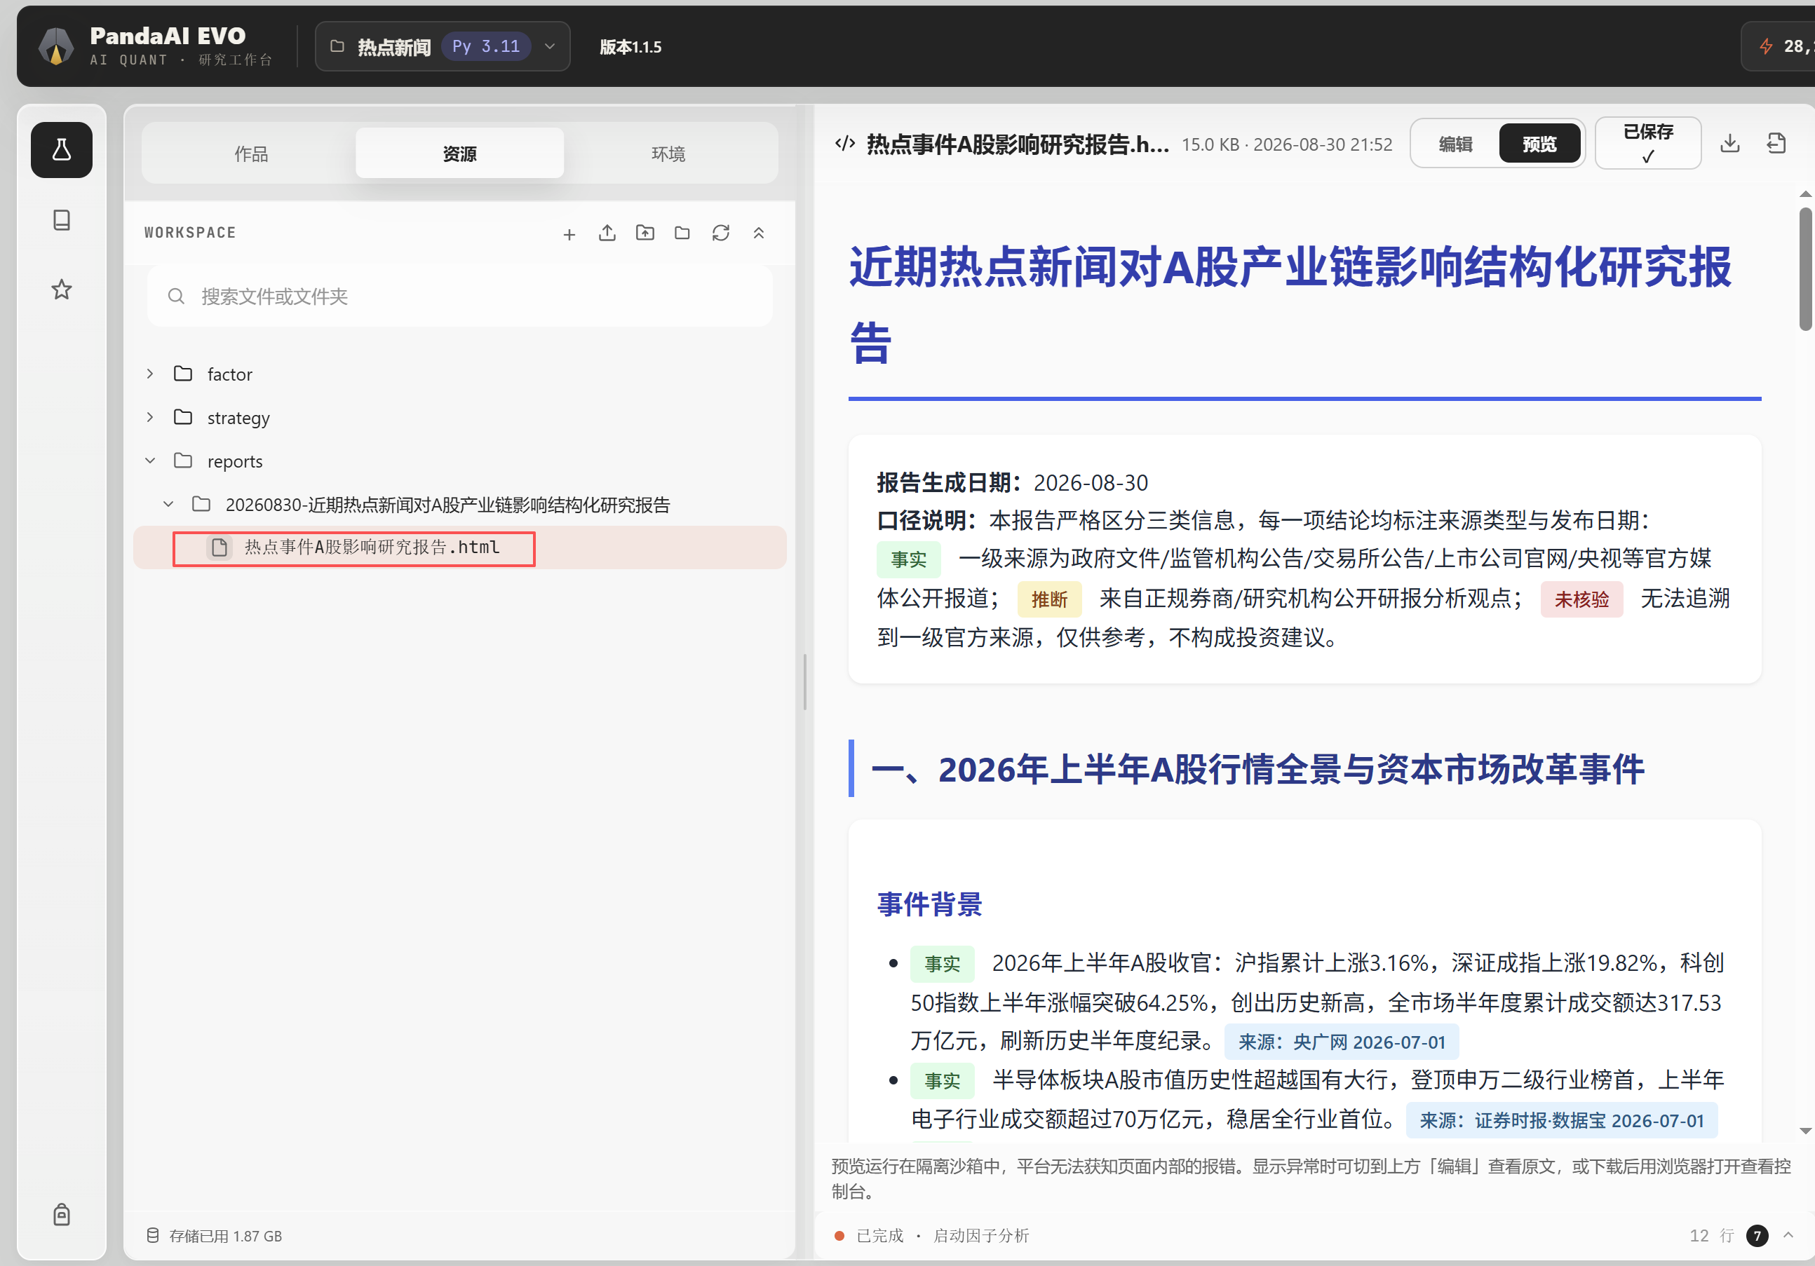The height and width of the screenshot is (1266, 1815).
Task: Click the 版本1.1.5 version label
Action: point(630,47)
